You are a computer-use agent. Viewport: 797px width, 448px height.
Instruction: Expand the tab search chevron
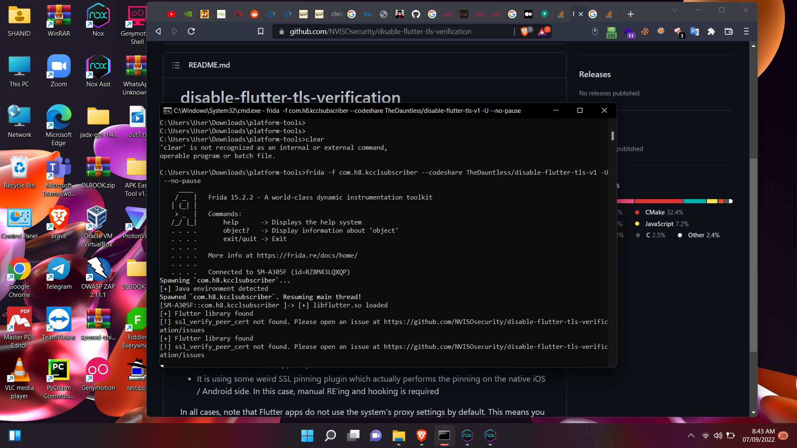[x=675, y=10]
